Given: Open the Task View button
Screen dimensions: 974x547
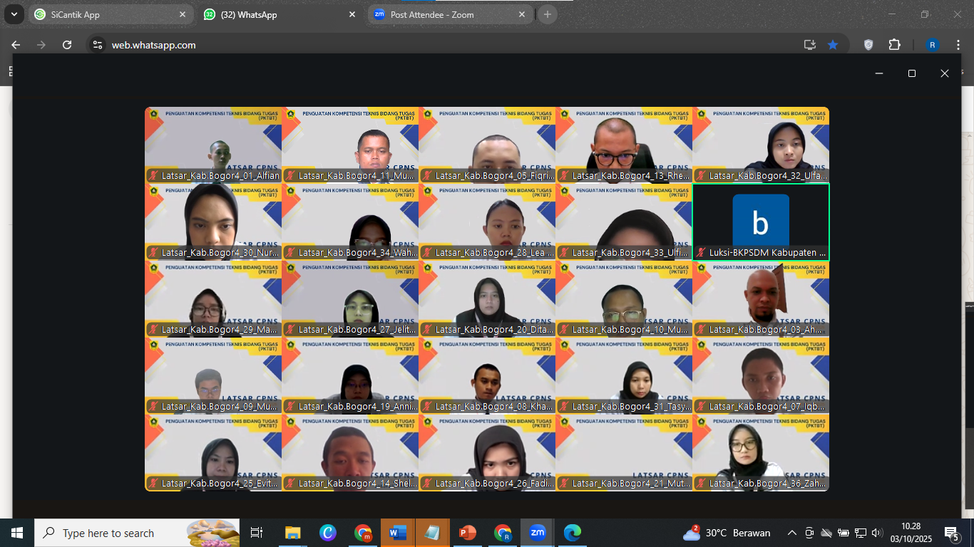Looking at the screenshot, I should 257,533.
